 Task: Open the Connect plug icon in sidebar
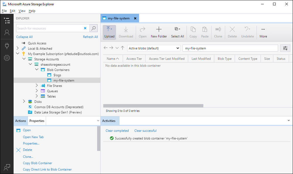pyautogui.click(x=7, y=45)
